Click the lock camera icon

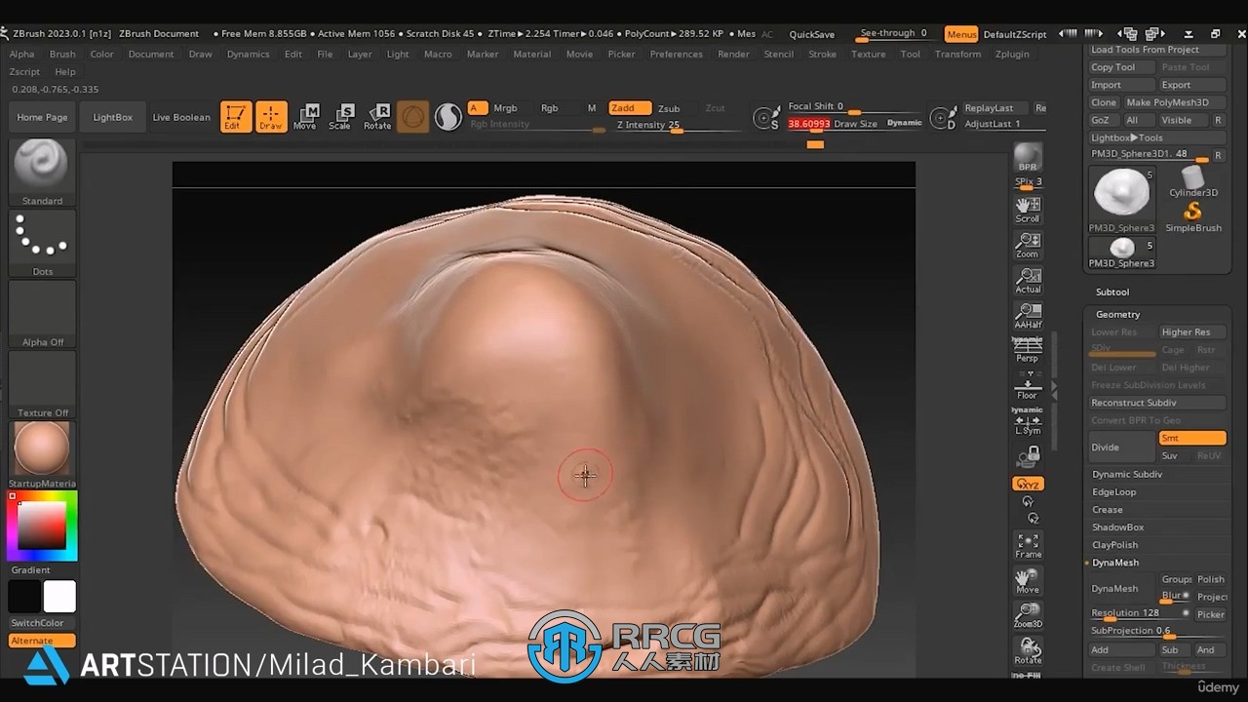click(x=1028, y=457)
